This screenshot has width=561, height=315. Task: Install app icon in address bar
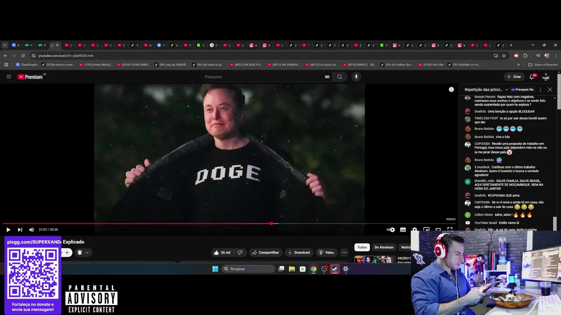click(496, 56)
